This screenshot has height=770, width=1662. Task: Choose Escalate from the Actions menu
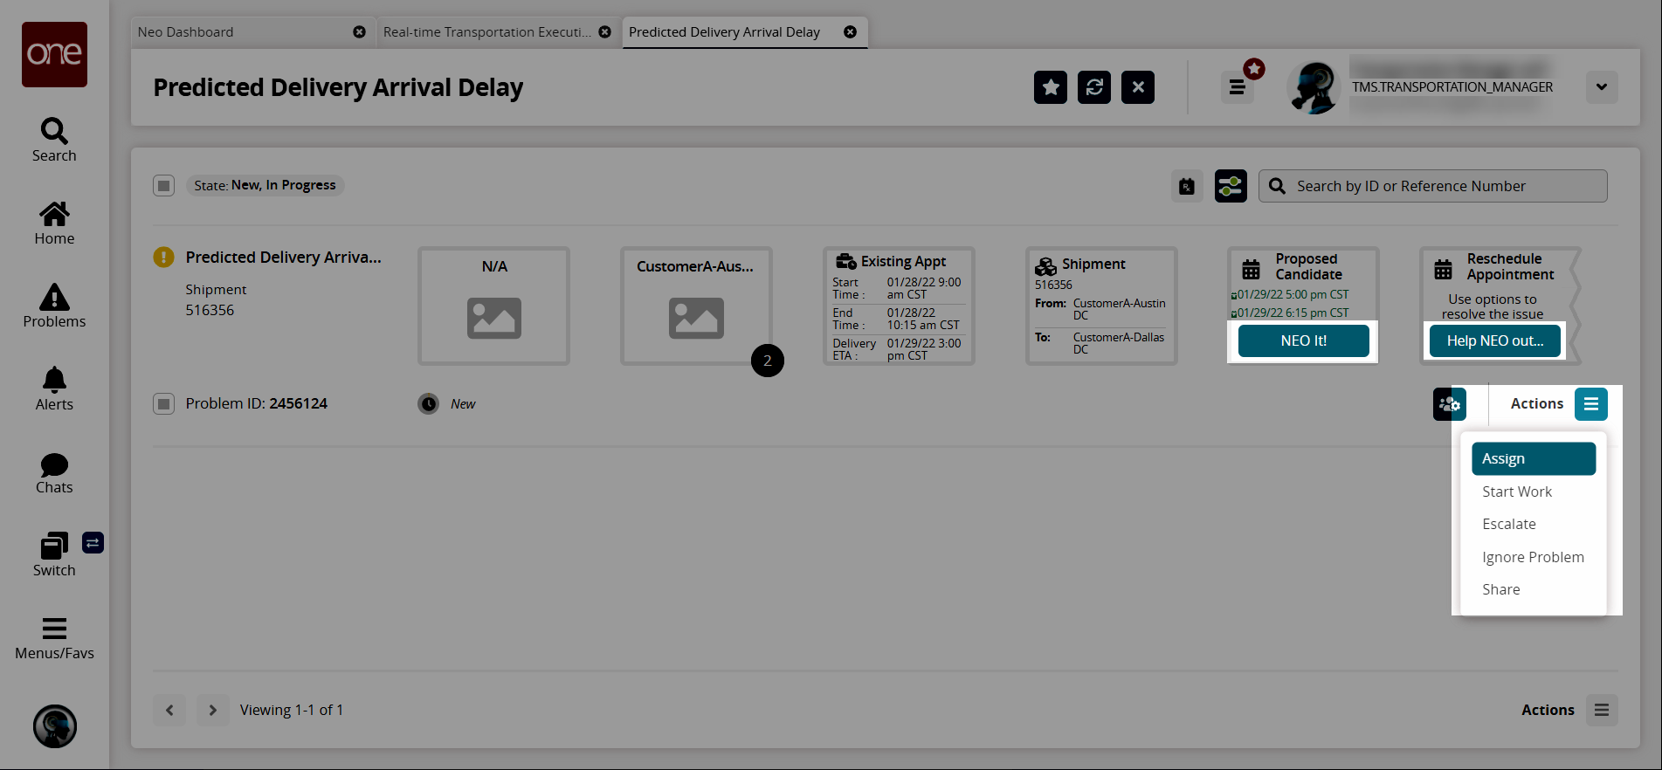click(1534, 524)
